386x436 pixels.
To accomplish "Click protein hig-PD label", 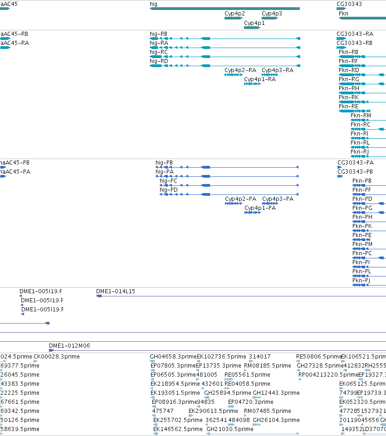I will click(x=168, y=190).
